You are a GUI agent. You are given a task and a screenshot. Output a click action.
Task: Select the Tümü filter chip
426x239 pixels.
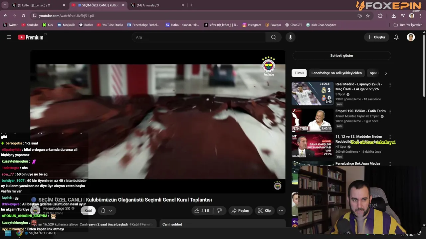click(299, 73)
